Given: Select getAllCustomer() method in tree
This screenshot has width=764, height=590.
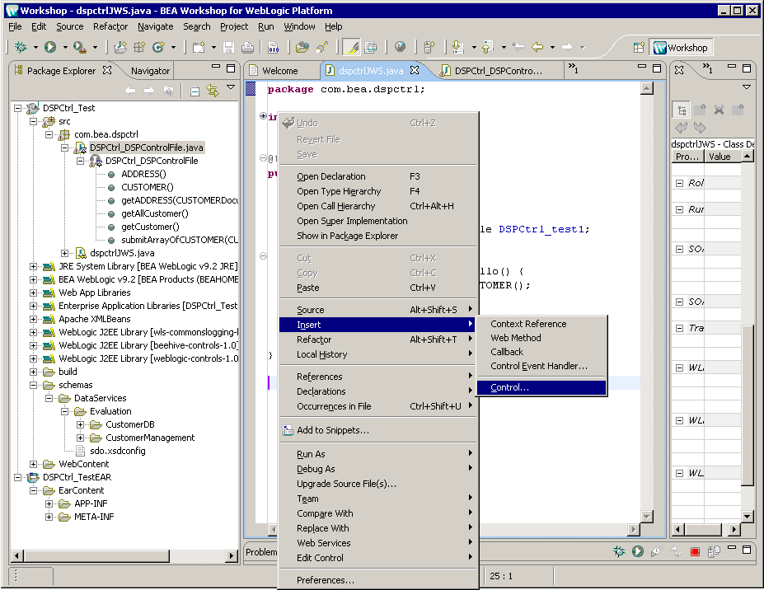Looking at the screenshot, I should pos(154,214).
